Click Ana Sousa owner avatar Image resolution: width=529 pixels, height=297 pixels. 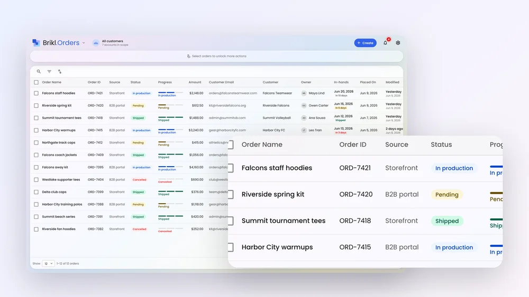[x=304, y=118]
